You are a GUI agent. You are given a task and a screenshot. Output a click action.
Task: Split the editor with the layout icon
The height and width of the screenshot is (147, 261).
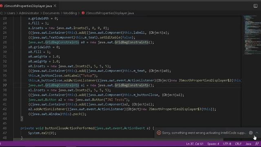255,6
